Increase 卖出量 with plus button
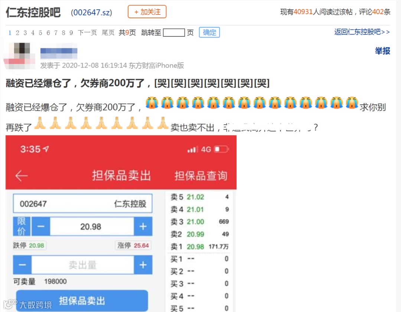Image resolution: width=401 pixels, height=312 pixels. pos(143,265)
